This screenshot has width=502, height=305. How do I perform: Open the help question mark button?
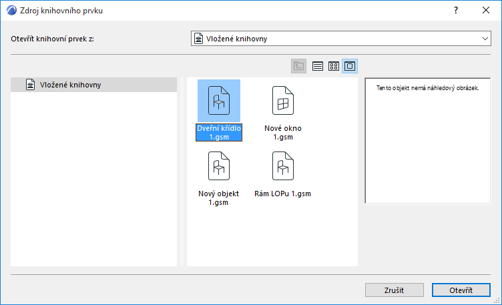click(x=456, y=10)
